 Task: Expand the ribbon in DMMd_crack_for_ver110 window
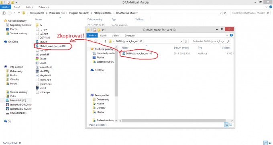click(227, 35)
